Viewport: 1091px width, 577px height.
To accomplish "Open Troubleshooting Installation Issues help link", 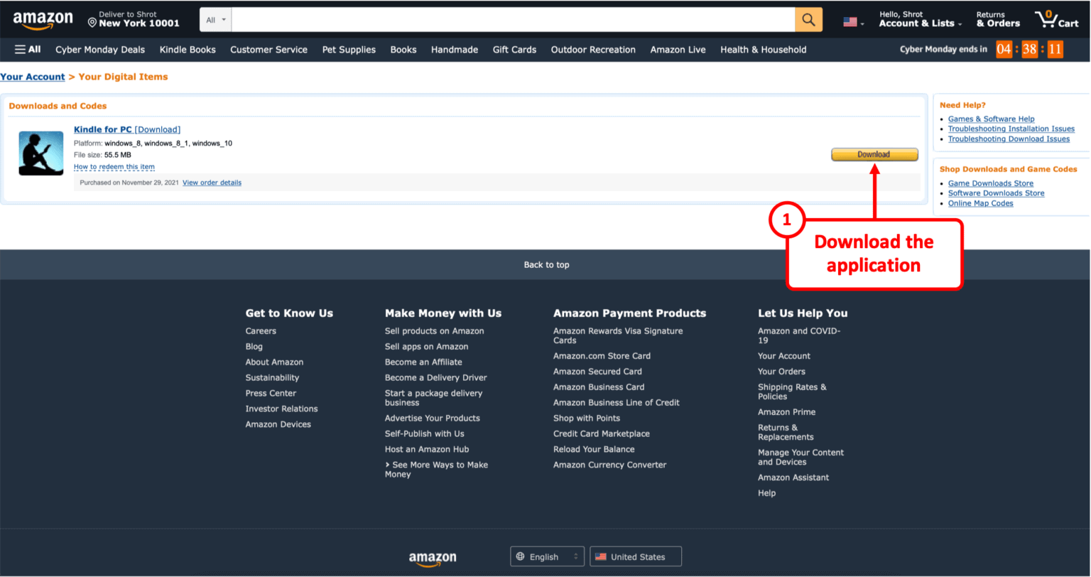I will (x=1011, y=129).
